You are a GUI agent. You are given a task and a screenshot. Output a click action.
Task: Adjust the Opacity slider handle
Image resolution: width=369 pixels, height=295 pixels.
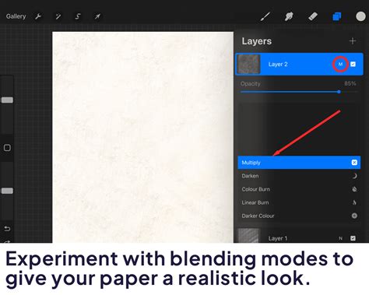coord(339,92)
